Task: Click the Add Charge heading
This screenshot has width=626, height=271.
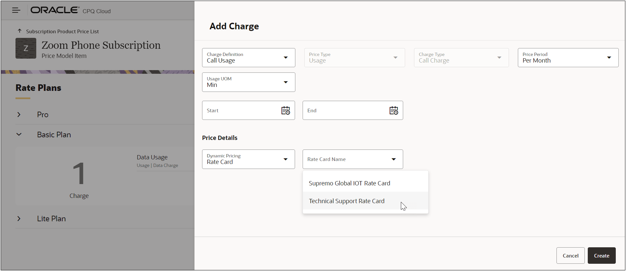Action: tap(234, 26)
